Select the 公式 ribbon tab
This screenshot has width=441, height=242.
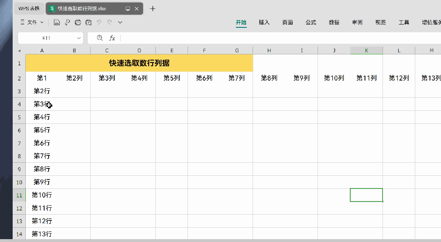pos(311,22)
